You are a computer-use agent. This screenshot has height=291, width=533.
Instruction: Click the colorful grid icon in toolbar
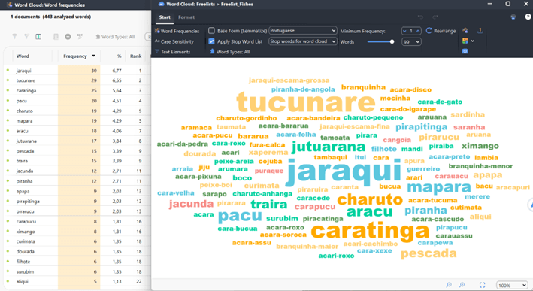[465, 41]
